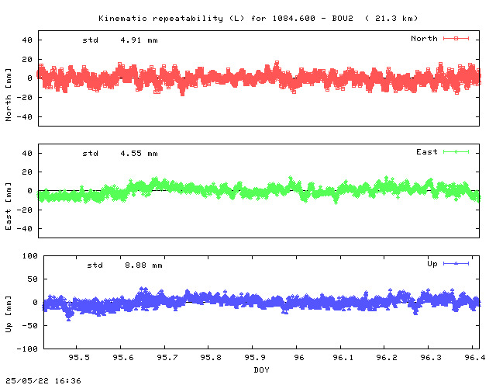Click the 'East [mm]' axis label
Viewport: 496px width, 385px height.
click(9, 206)
